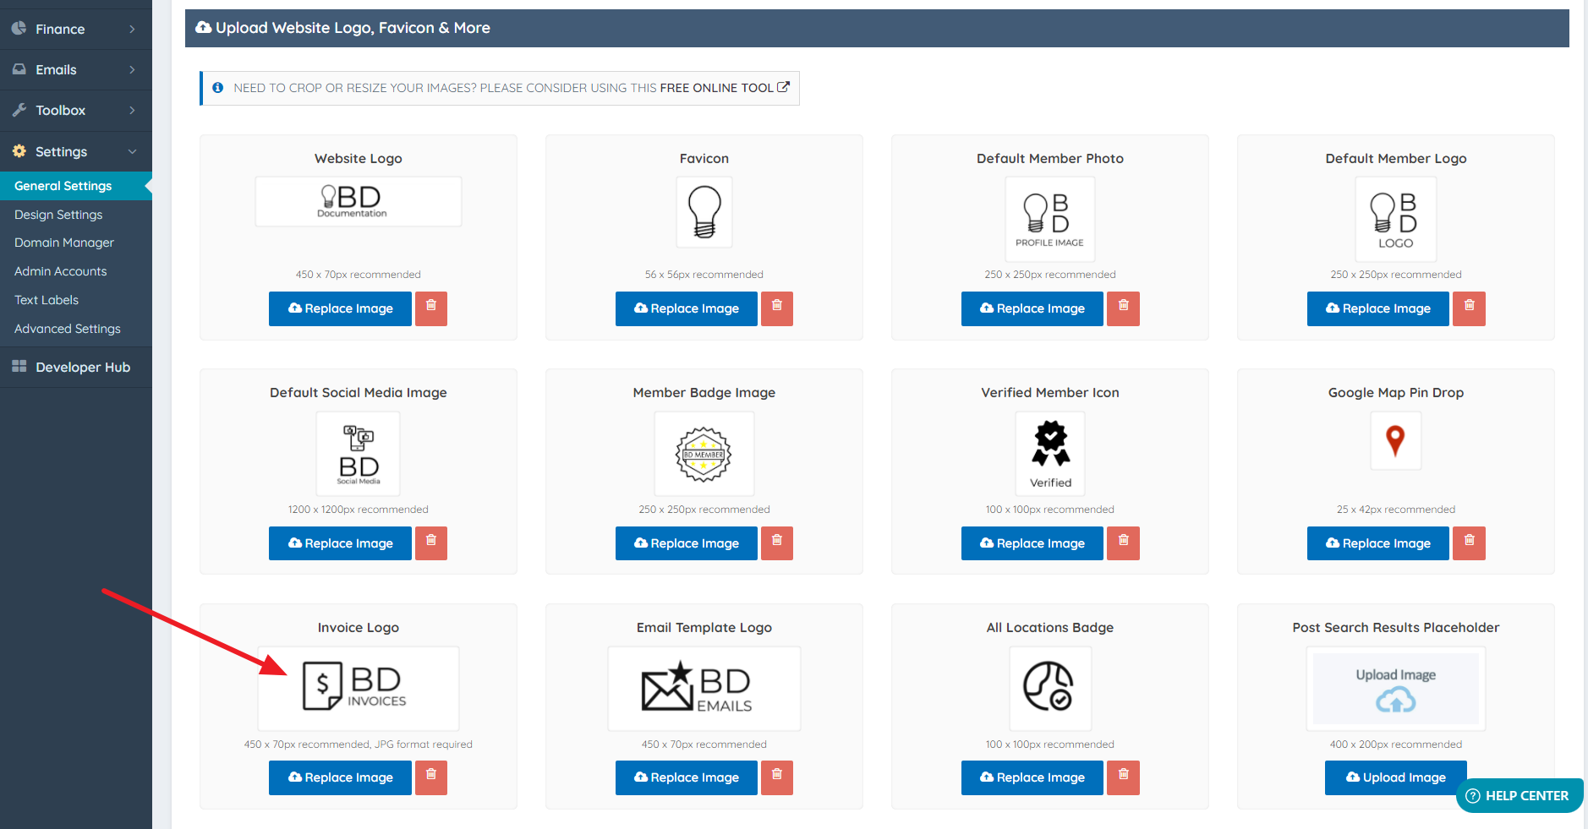
Task: Click the external link icon beside Free Online Tool
Action: [x=783, y=87]
